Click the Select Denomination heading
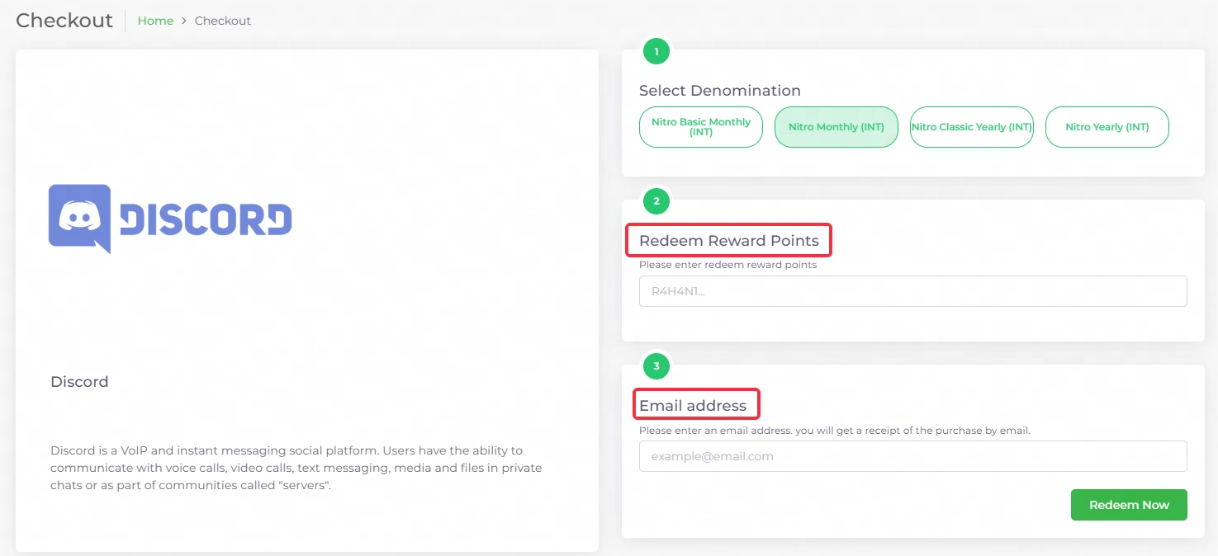This screenshot has width=1218, height=556. [719, 91]
